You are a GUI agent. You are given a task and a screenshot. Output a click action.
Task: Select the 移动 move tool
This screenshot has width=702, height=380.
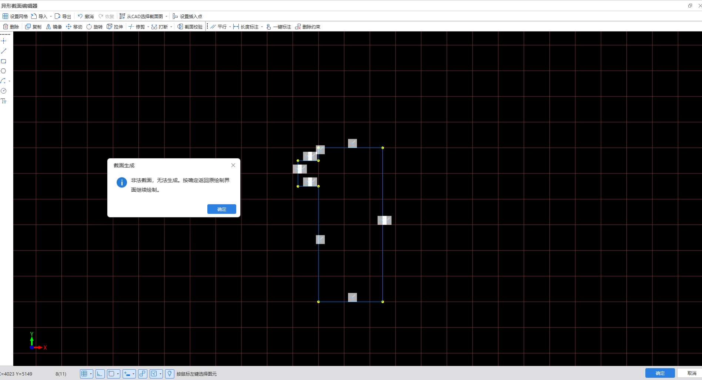click(74, 27)
